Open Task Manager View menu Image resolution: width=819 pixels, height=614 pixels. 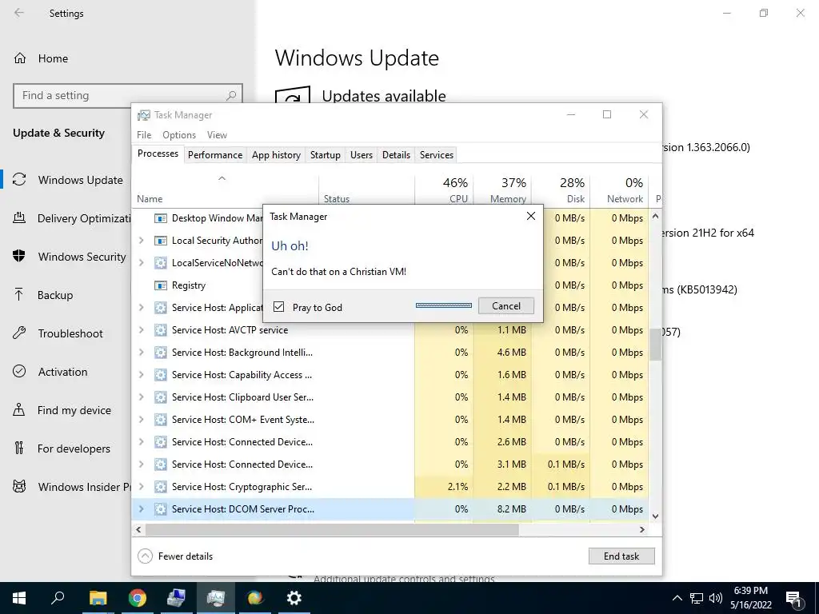tap(217, 134)
